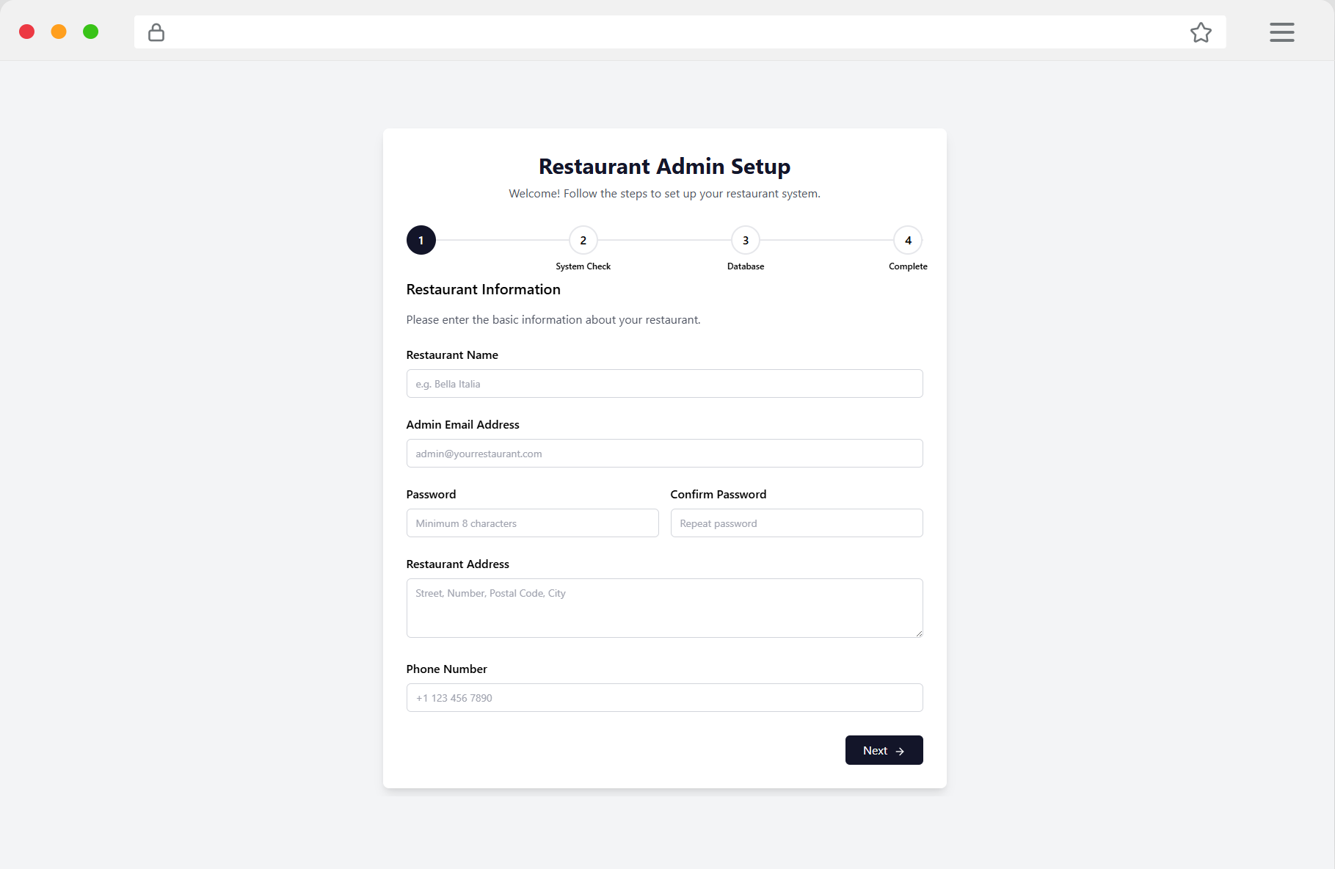Image resolution: width=1335 pixels, height=869 pixels.
Task: Jump to step 4 Complete
Action: 908,240
